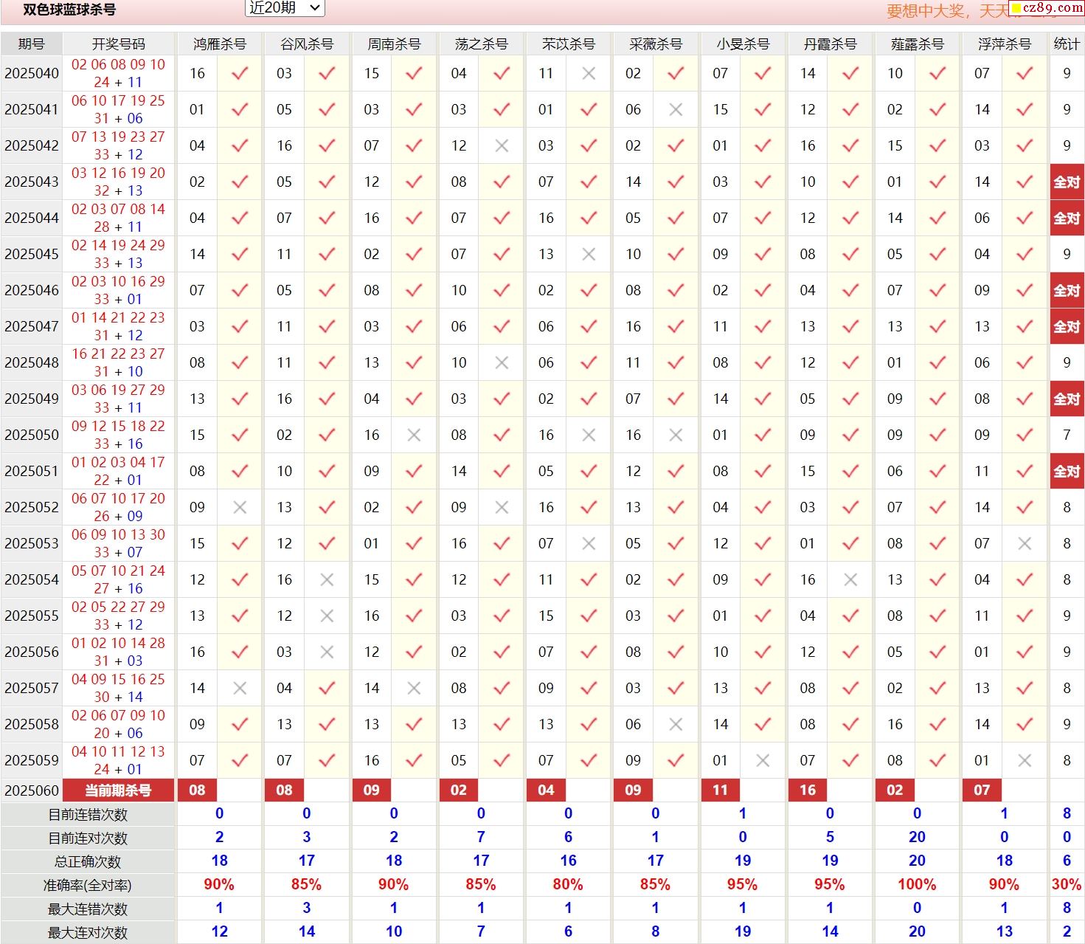Click the check mark for 鸿雁杀号 in row 2025040
Image resolution: width=1085 pixels, height=944 pixels.
pyautogui.click(x=240, y=73)
